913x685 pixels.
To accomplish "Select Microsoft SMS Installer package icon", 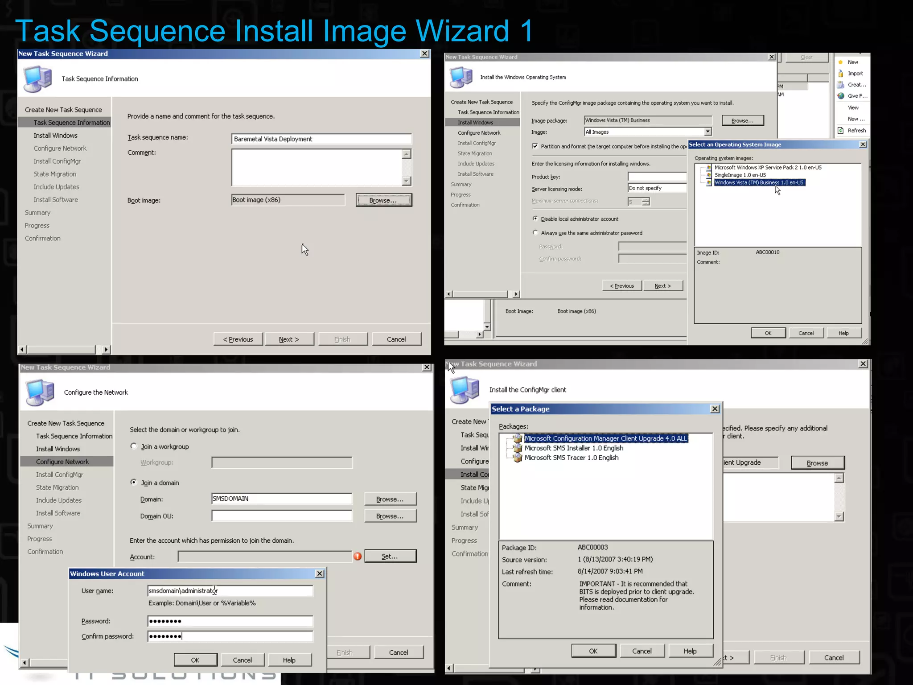I will (518, 448).
